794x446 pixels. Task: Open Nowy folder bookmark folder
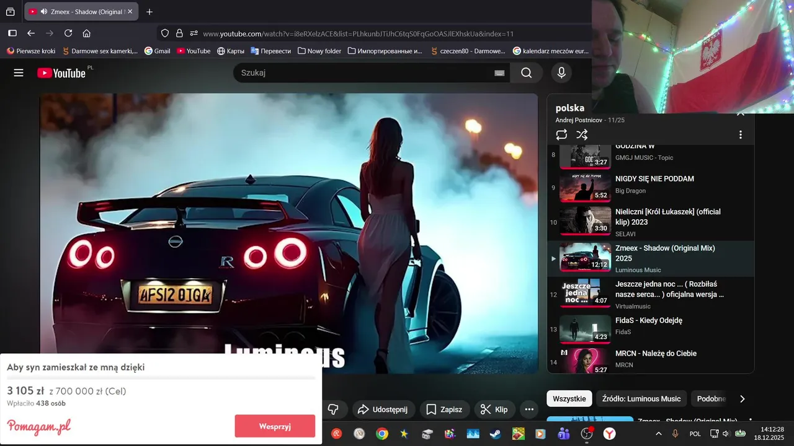[319, 51]
